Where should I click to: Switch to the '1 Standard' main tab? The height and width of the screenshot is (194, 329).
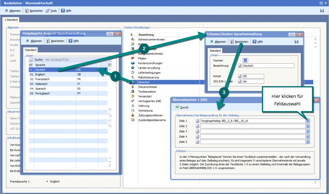click(x=11, y=20)
